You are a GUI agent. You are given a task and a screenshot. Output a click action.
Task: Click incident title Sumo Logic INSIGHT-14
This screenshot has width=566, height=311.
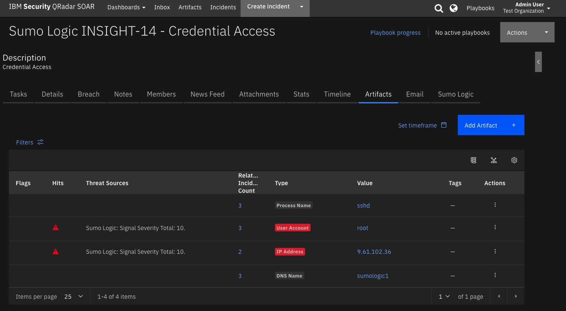tap(142, 31)
